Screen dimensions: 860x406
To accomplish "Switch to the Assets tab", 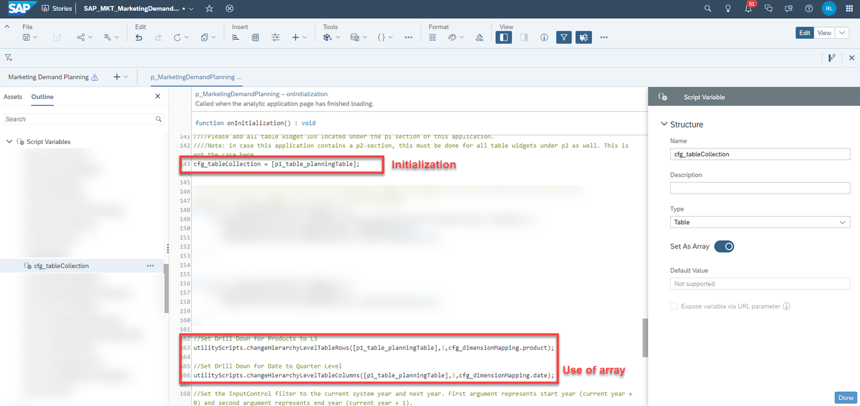I will click(13, 97).
